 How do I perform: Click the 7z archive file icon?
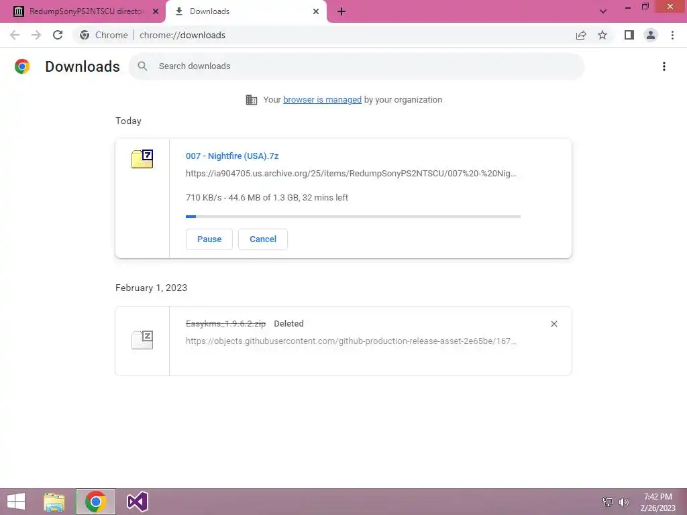[142, 158]
